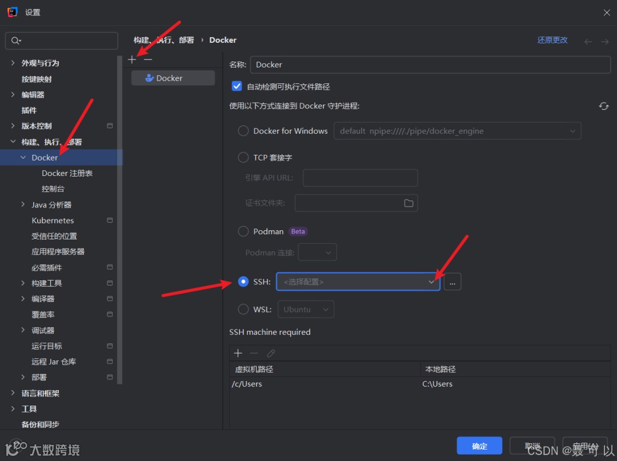617x461 pixels.
Task: Select the SSH radio button
Action: 243,282
